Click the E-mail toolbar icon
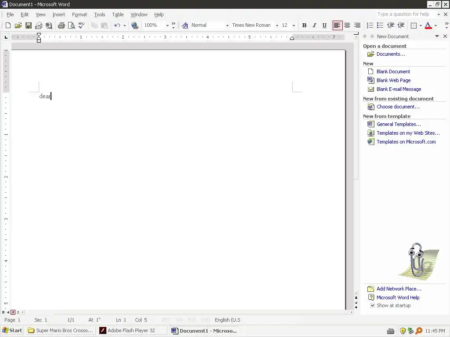Viewport: 450px width, 337px height. (x=39, y=25)
